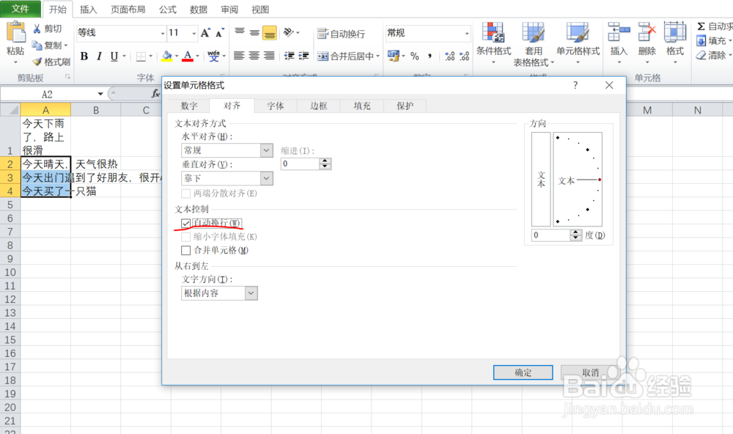Switch to the 填充 tab
The height and width of the screenshot is (434, 733).
click(362, 106)
